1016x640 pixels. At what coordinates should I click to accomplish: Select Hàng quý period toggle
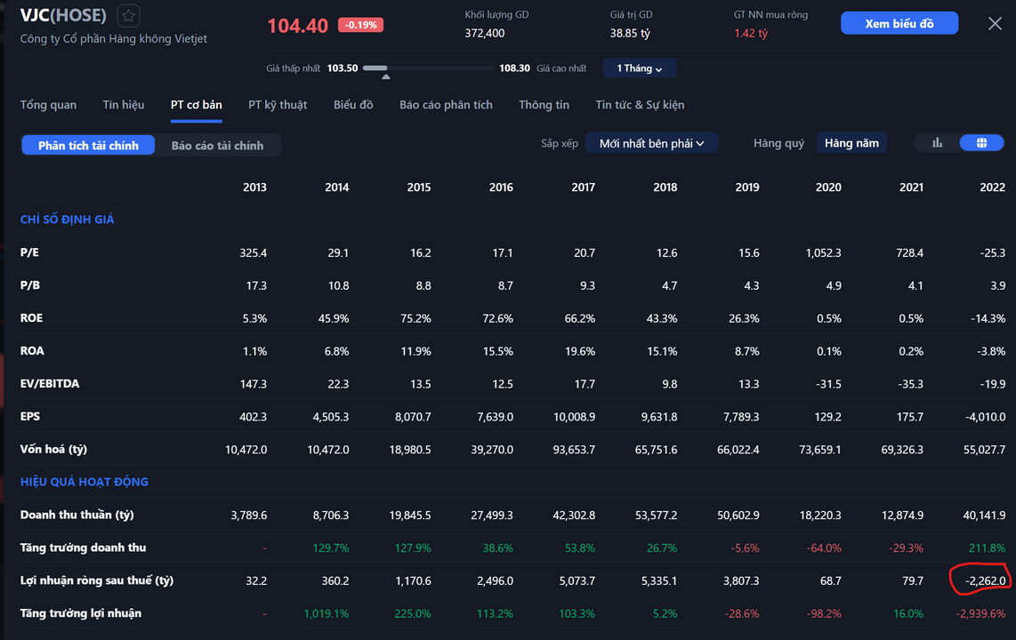pyautogui.click(x=778, y=143)
